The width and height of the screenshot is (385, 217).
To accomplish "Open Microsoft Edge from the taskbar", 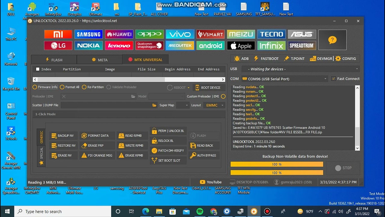I will (x=145, y=211).
